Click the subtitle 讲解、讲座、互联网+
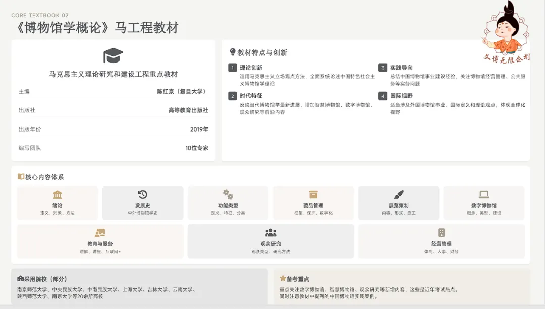545x309 pixels. pos(100,252)
